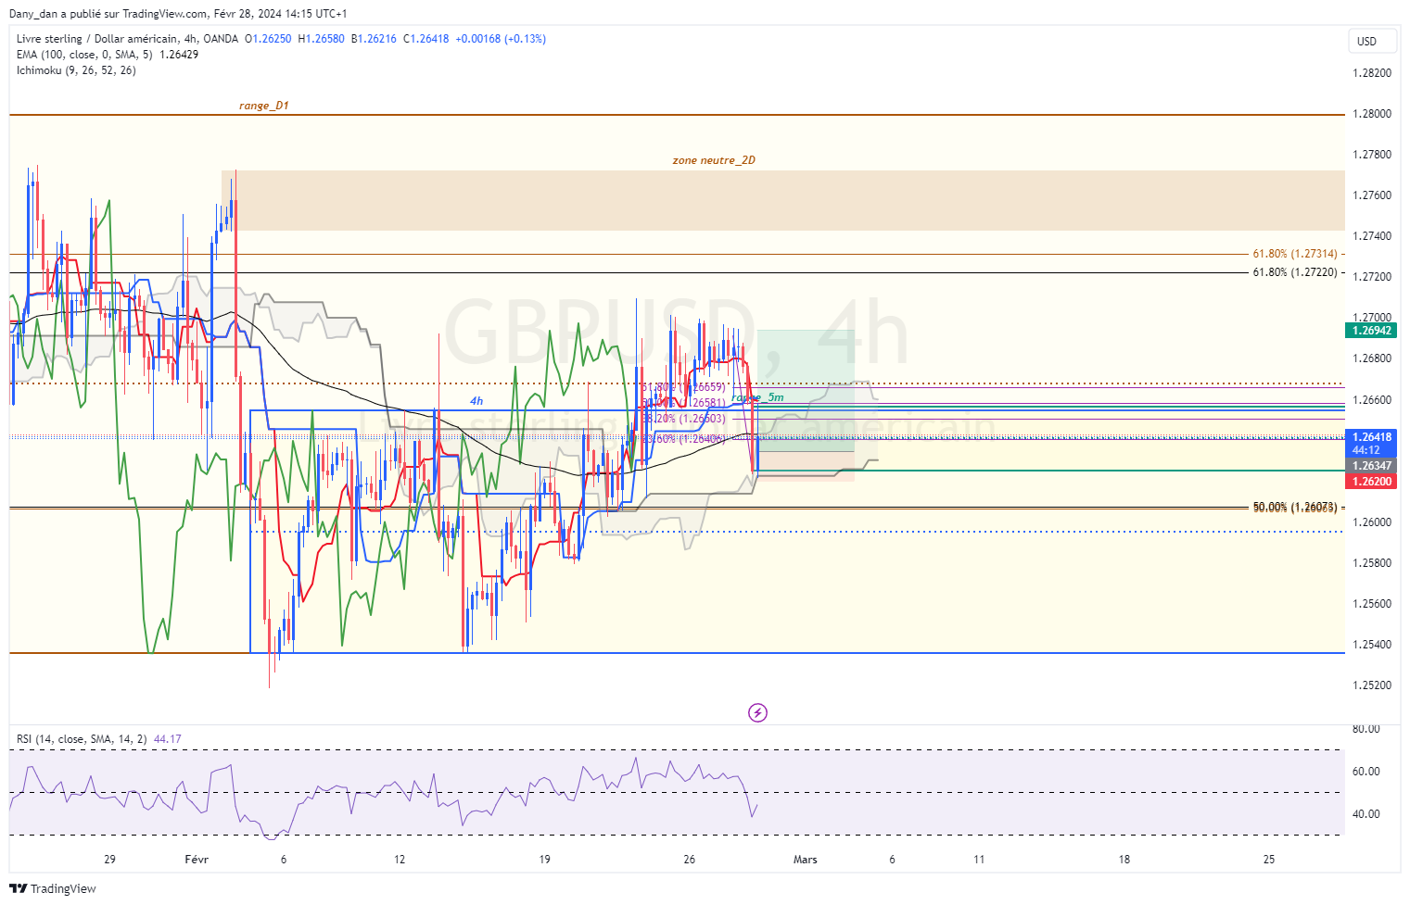Click the low value B1.26216
The height and width of the screenshot is (905, 1410).
tap(374, 39)
